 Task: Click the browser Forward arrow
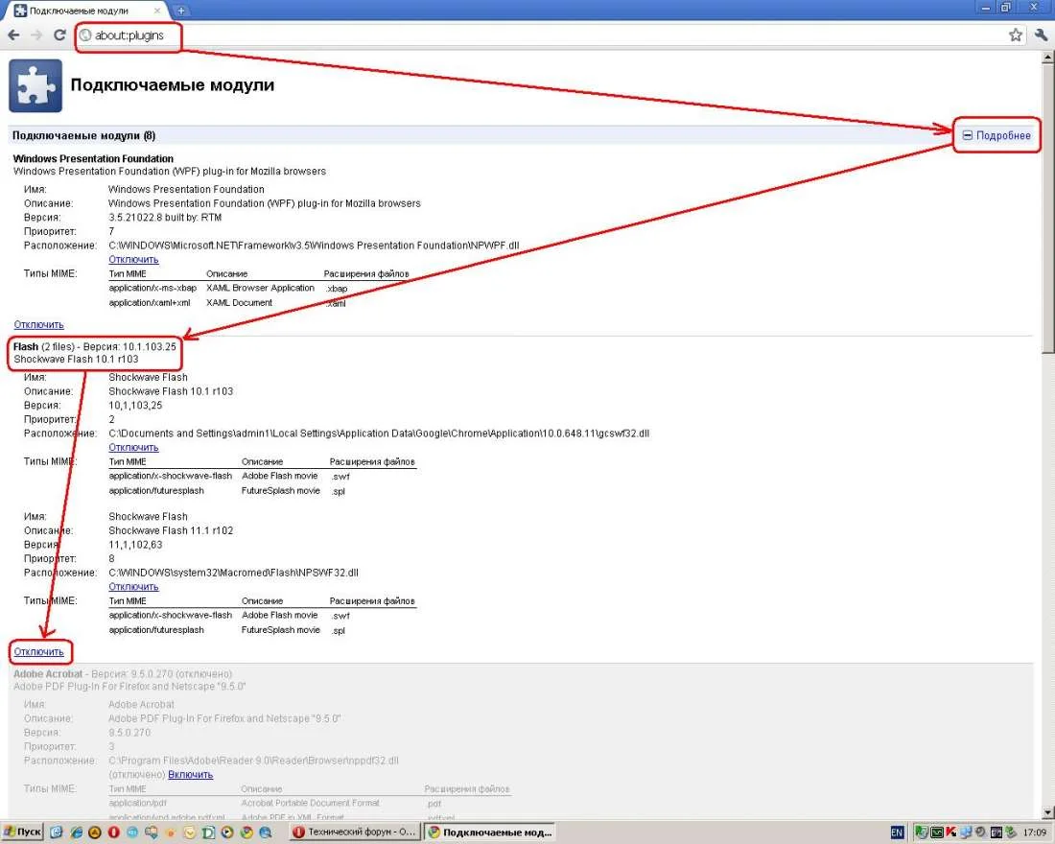pos(36,35)
